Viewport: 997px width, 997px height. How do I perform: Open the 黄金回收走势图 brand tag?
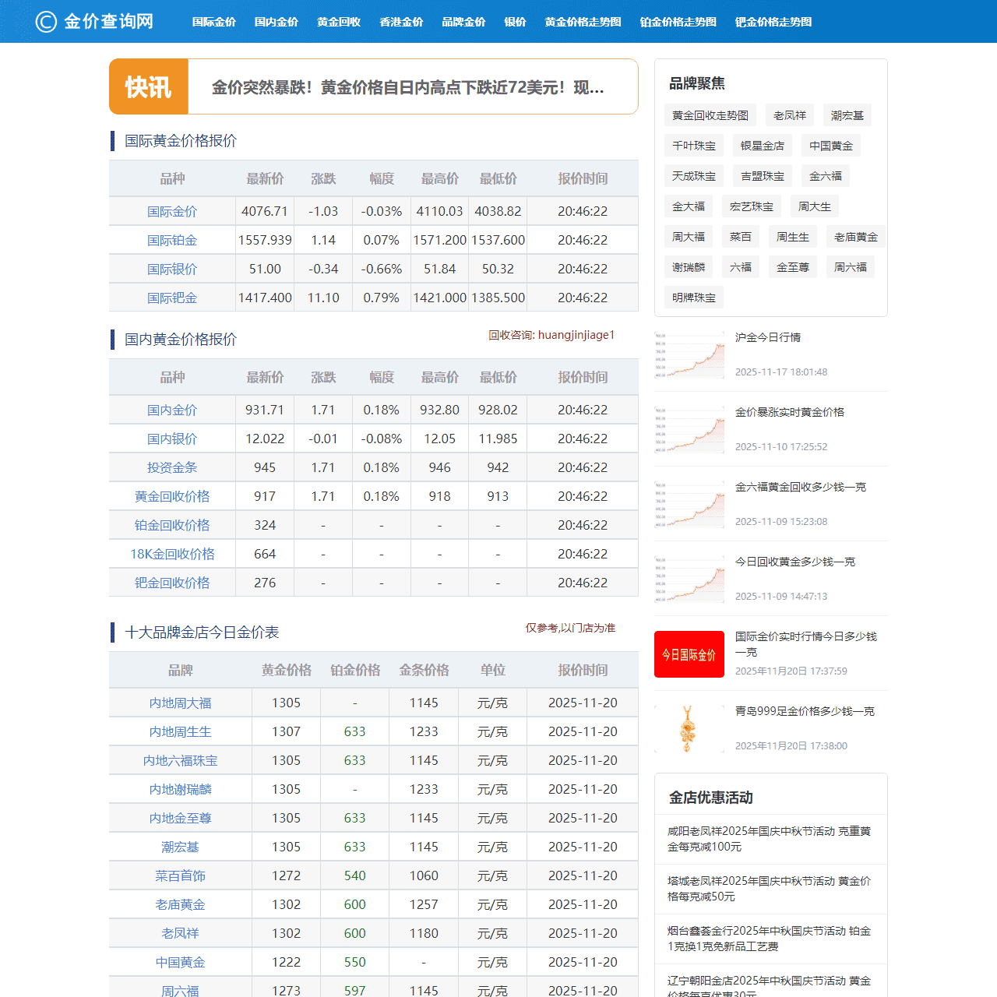coord(710,114)
